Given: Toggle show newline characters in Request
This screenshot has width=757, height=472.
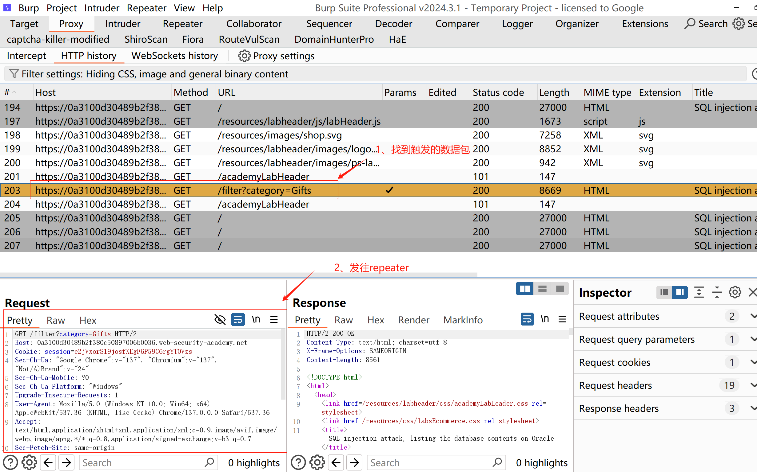Looking at the screenshot, I should [256, 320].
